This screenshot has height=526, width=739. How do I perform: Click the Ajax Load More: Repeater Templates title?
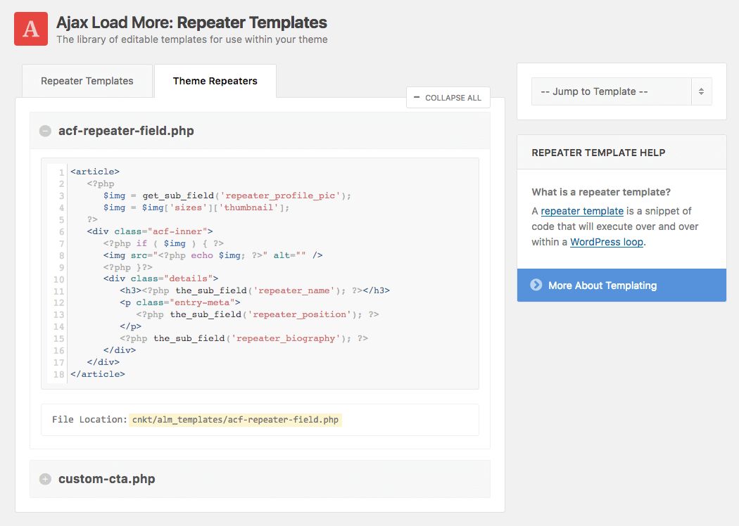coord(191,23)
